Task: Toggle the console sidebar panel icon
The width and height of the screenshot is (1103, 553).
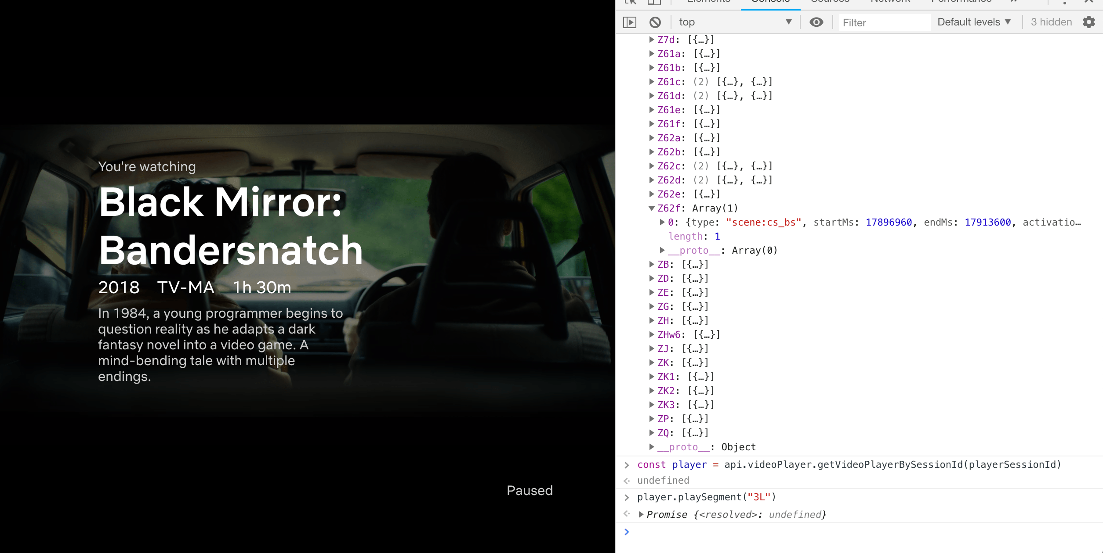Action: coord(630,22)
